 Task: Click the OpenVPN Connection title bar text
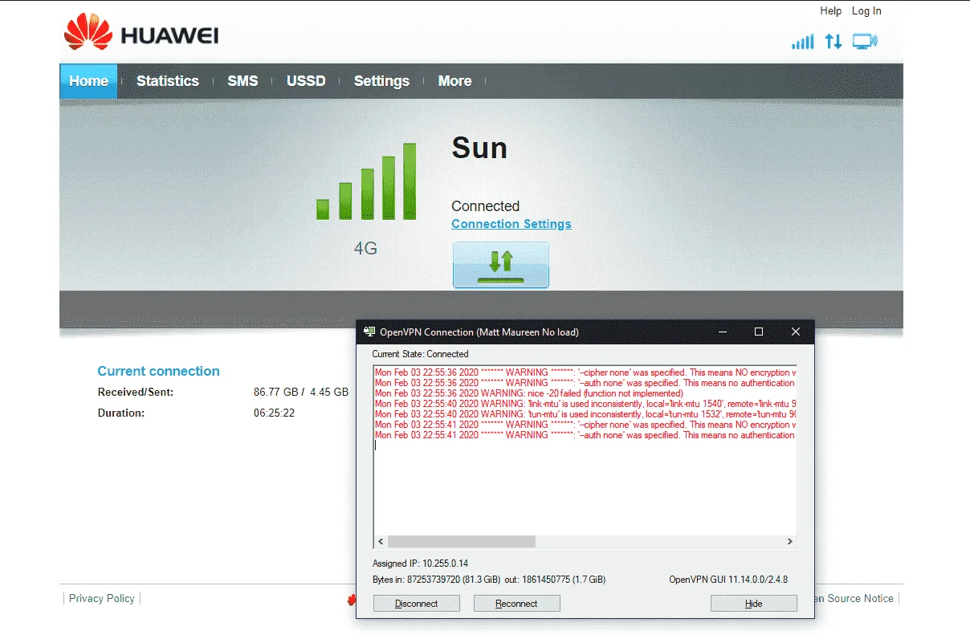click(x=479, y=332)
